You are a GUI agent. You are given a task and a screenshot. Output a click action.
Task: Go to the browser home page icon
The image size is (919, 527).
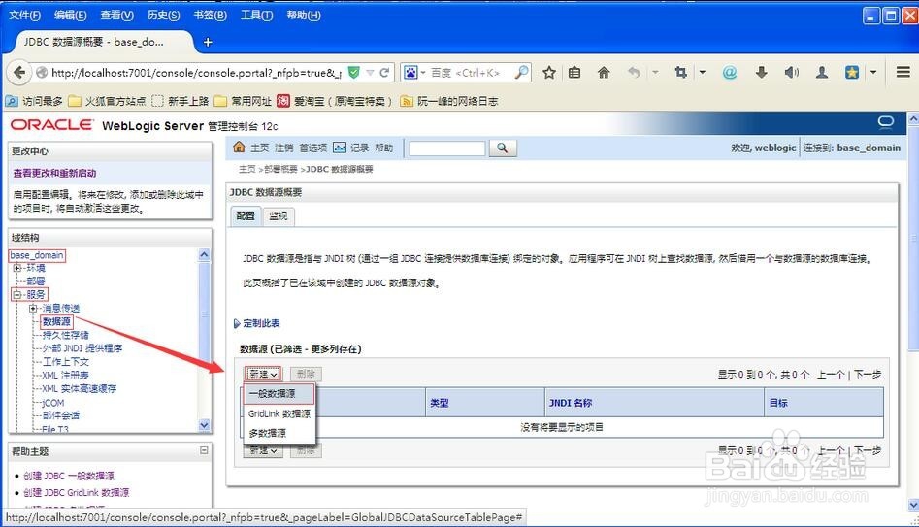[x=603, y=72]
